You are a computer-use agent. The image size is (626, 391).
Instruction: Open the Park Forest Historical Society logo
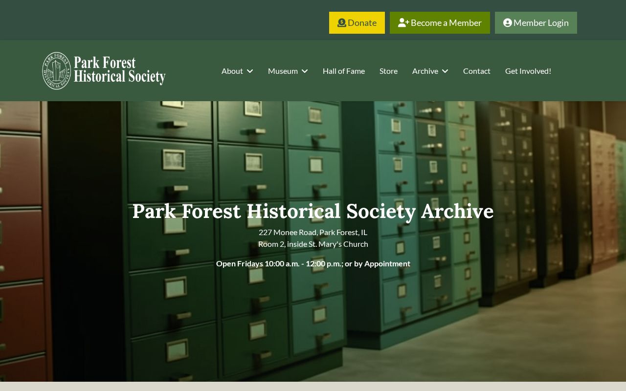pyautogui.click(x=104, y=71)
